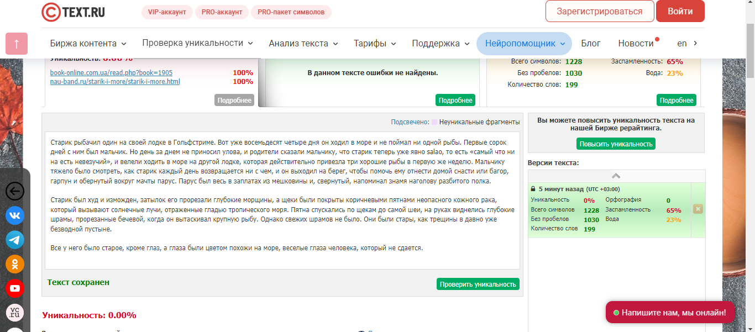Click Подробнее under spelling errors panel
Image resolution: width=755 pixels, height=332 pixels.
pyautogui.click(x=455, y=100)
